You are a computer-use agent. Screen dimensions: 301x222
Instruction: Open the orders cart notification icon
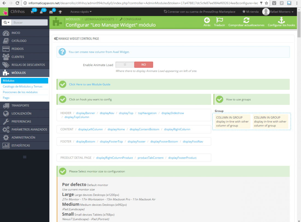(32, 12)
